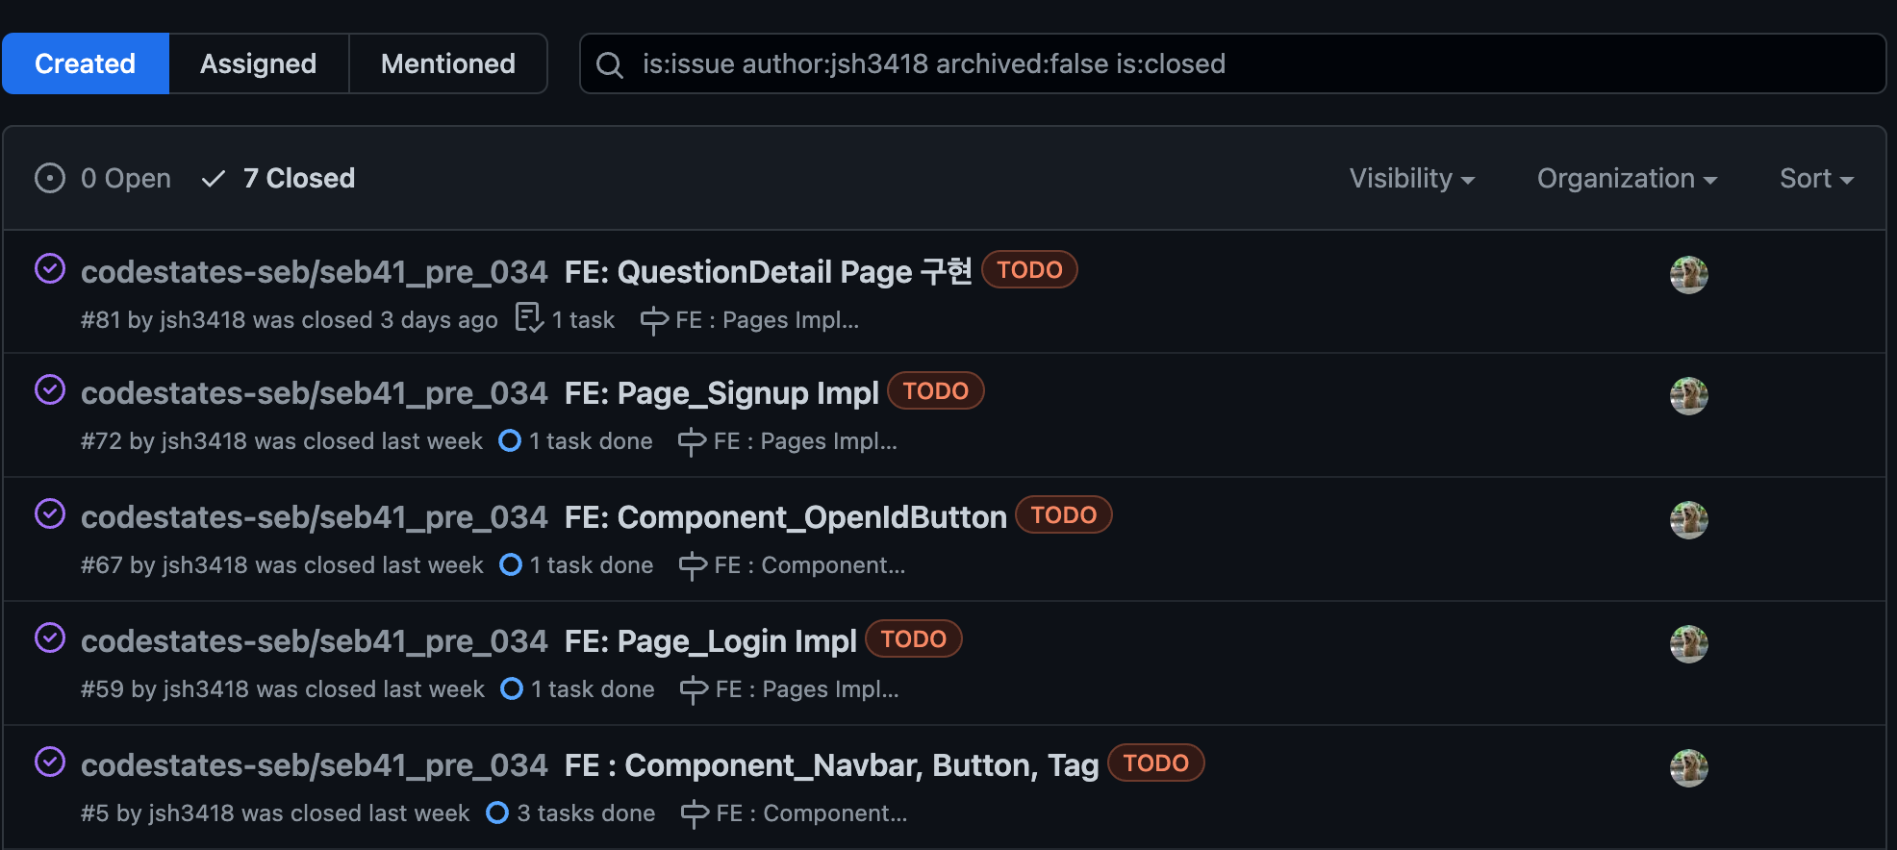Image resolution: width=1897 pixels, height=850 pixels.
Task: Click task list icon on issue #81
Action: coord(529,318)
